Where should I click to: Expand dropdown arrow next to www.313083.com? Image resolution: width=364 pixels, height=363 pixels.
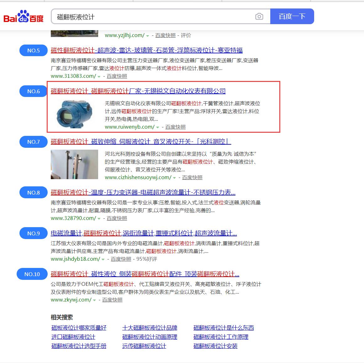[99, 77]
